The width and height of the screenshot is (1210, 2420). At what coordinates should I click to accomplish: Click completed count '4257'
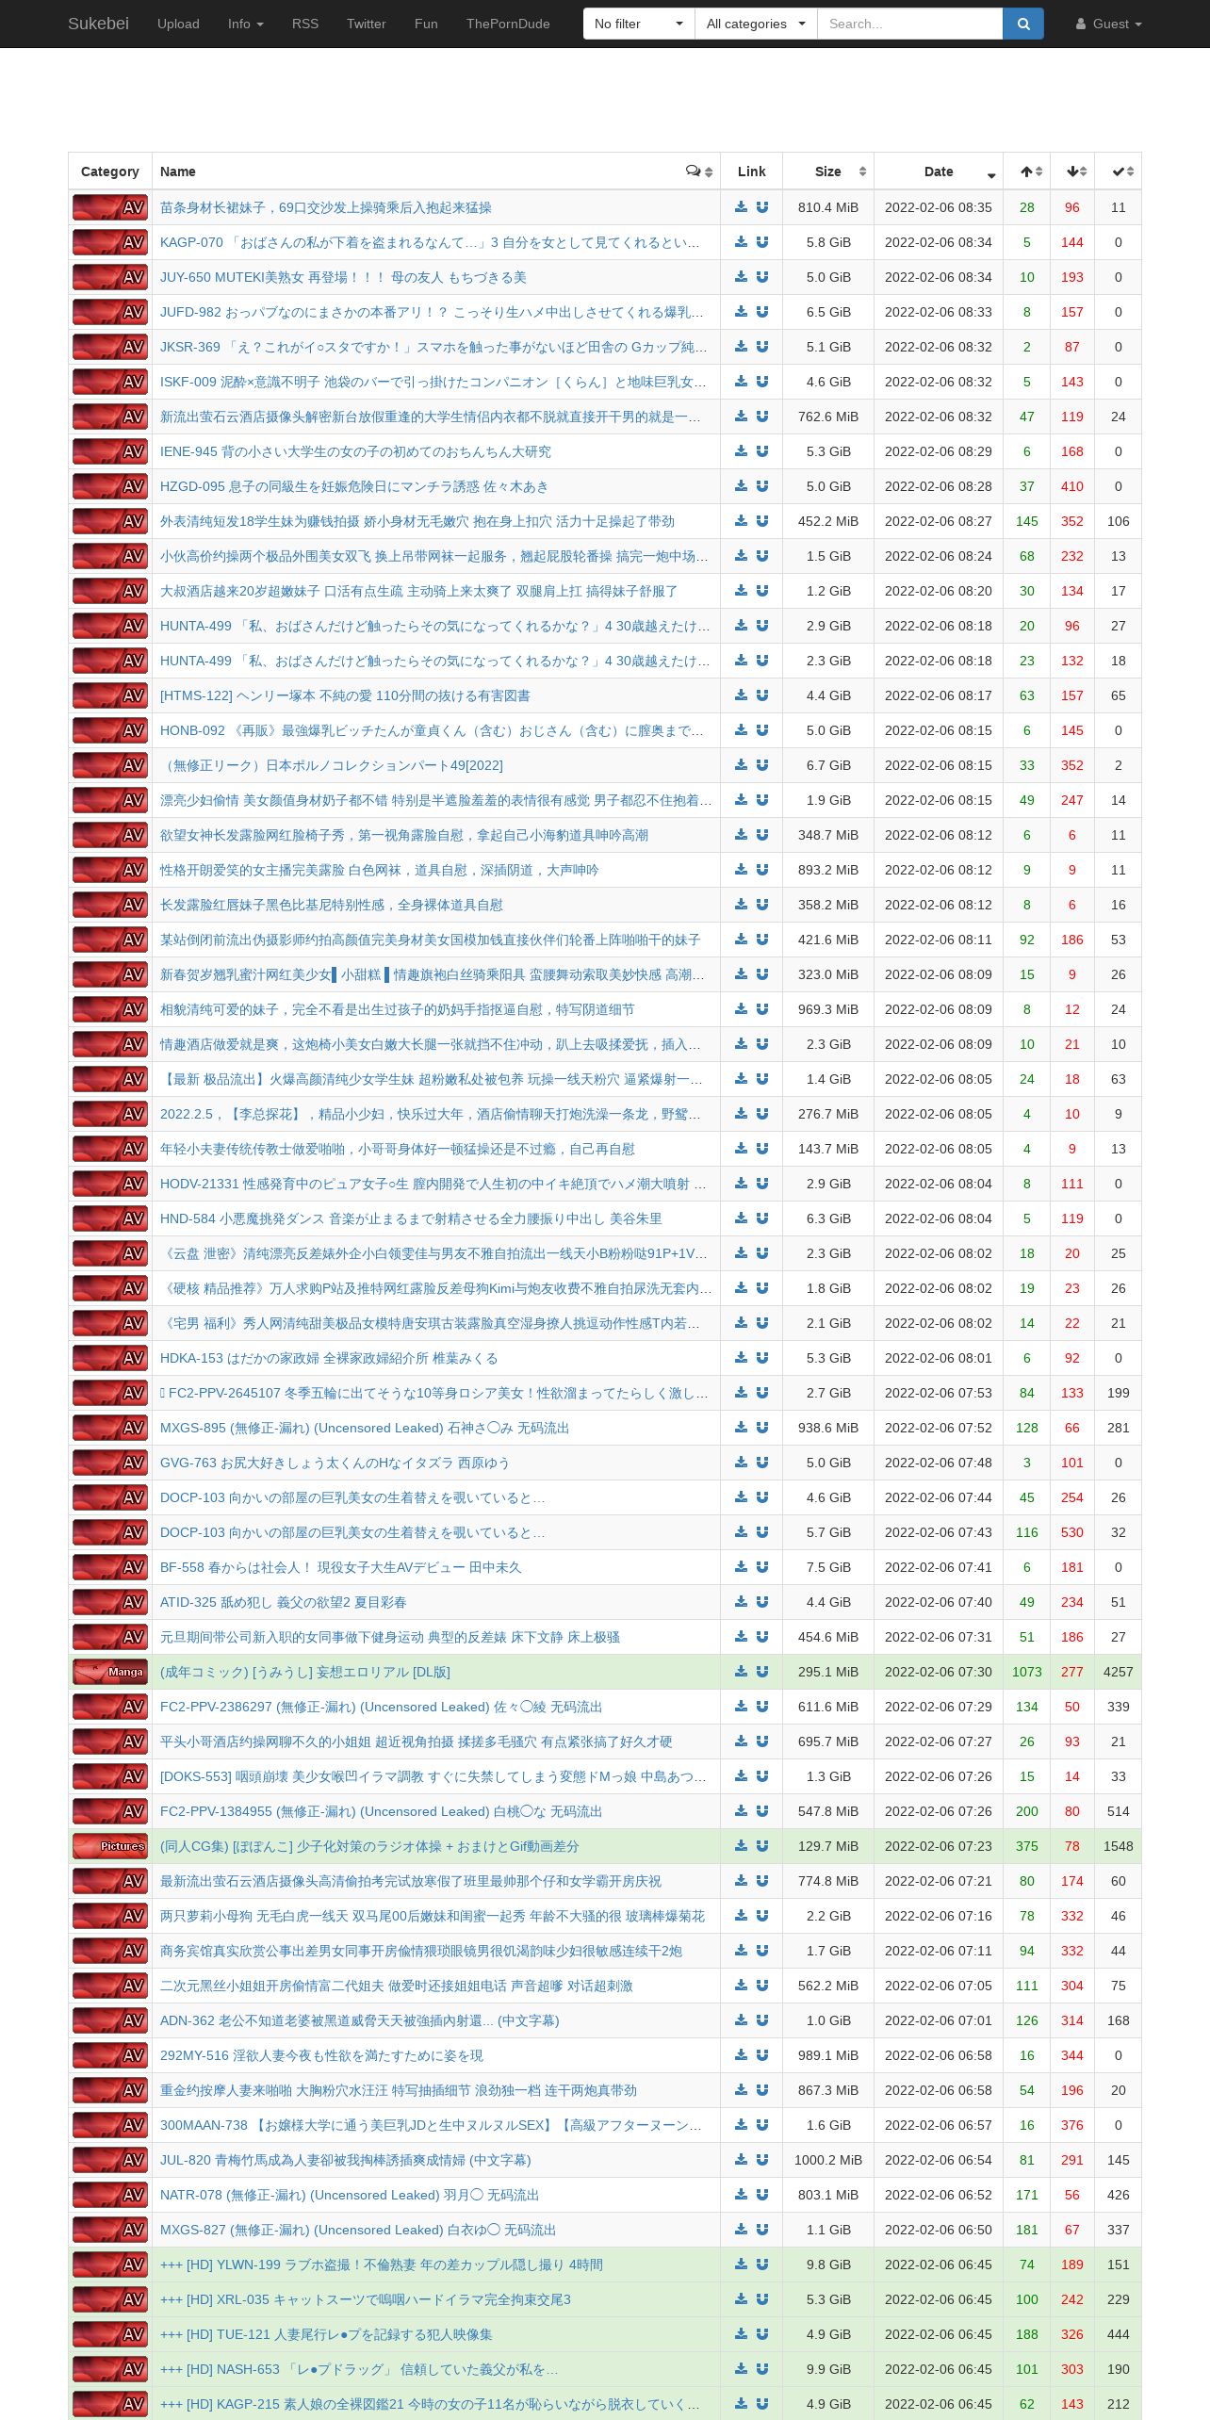(x=1119, y=1672)
